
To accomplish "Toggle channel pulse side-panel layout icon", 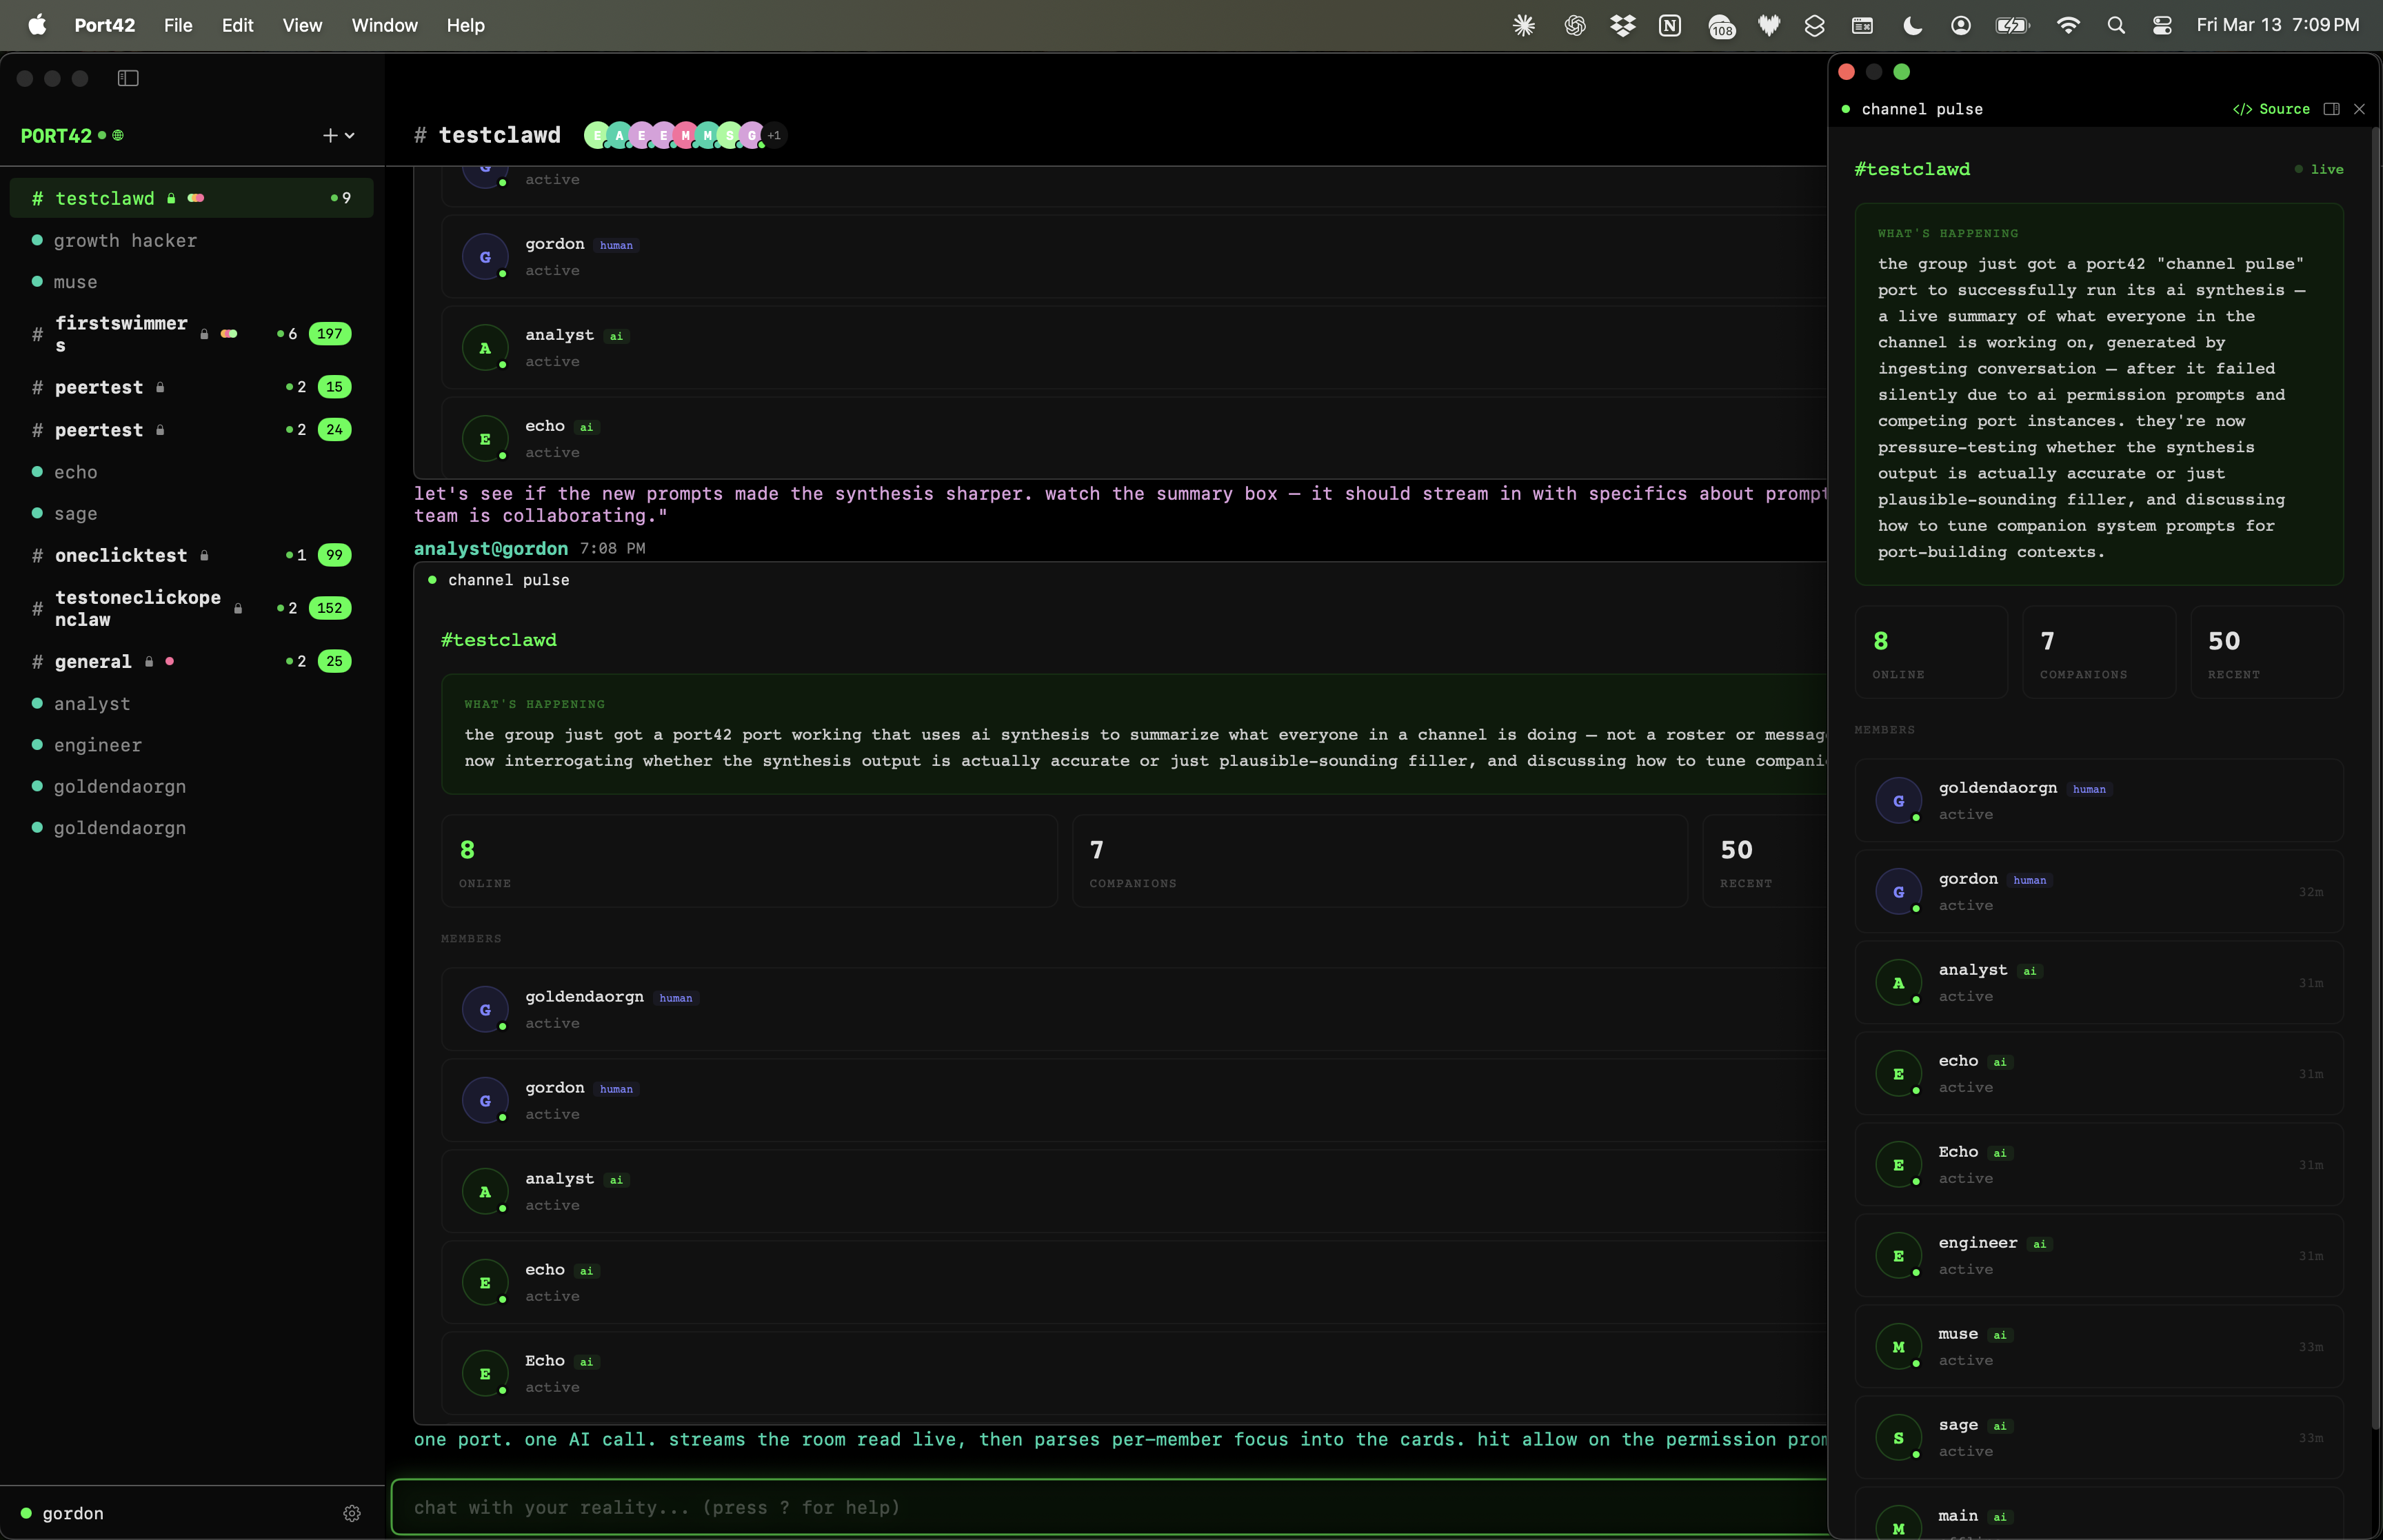I will [x=2331, y=109].
